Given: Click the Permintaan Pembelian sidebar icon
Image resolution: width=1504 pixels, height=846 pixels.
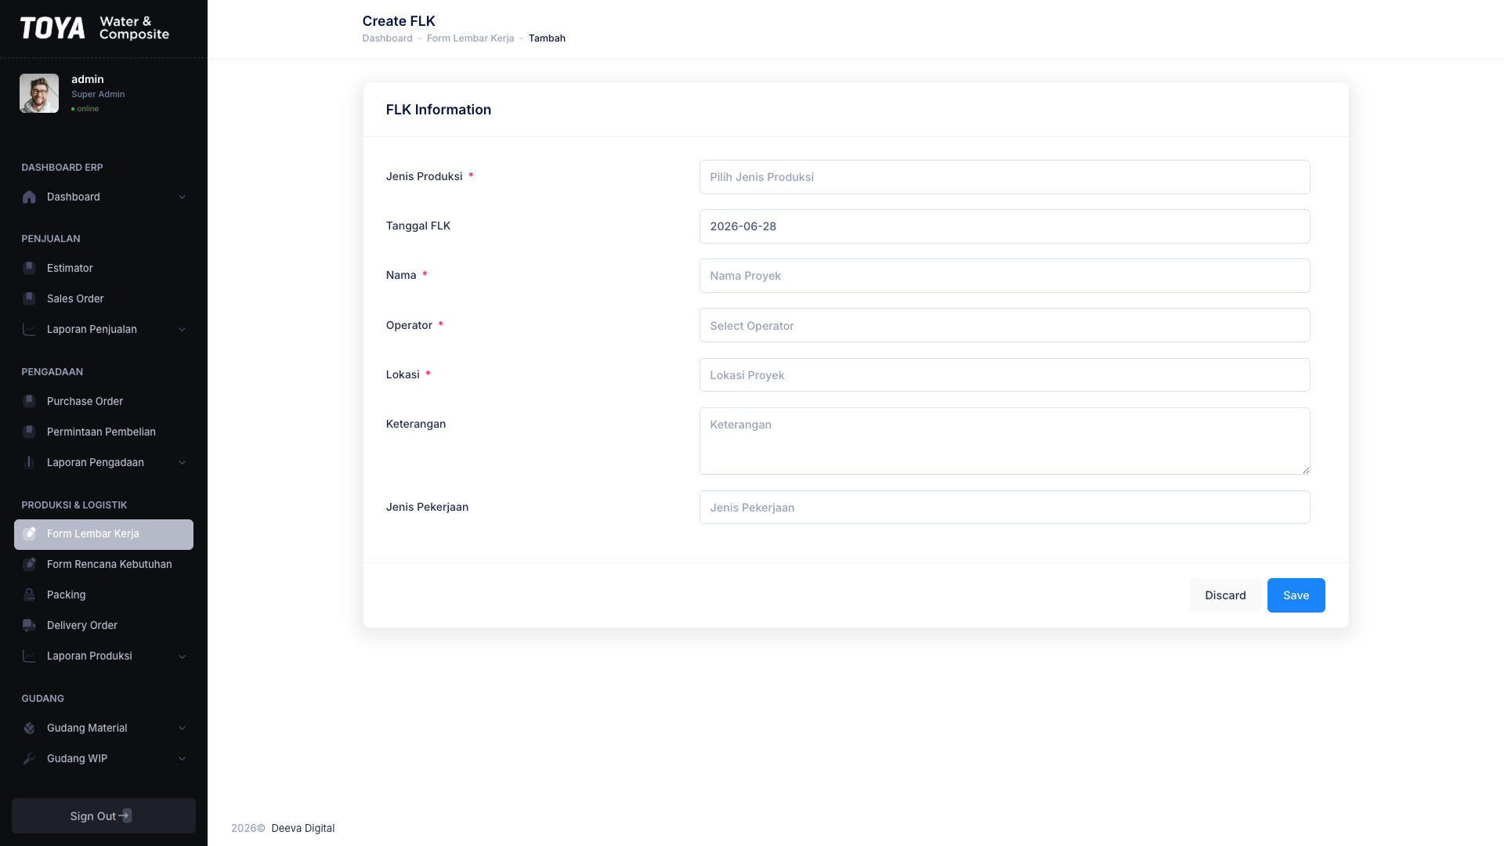Looking at the screenshot, I should pyautogui.click(x=29, y=432).
